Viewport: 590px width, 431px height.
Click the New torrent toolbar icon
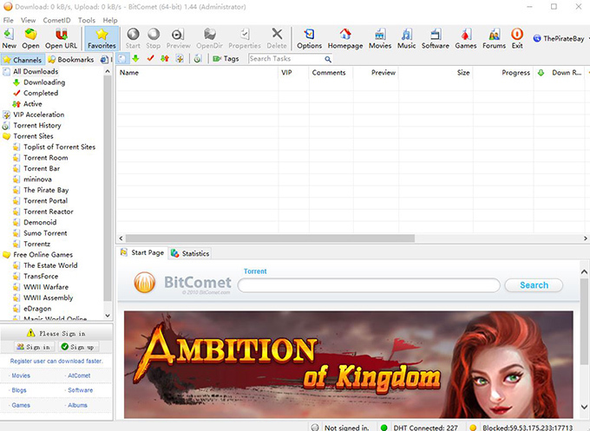click(x=9, y=38)
